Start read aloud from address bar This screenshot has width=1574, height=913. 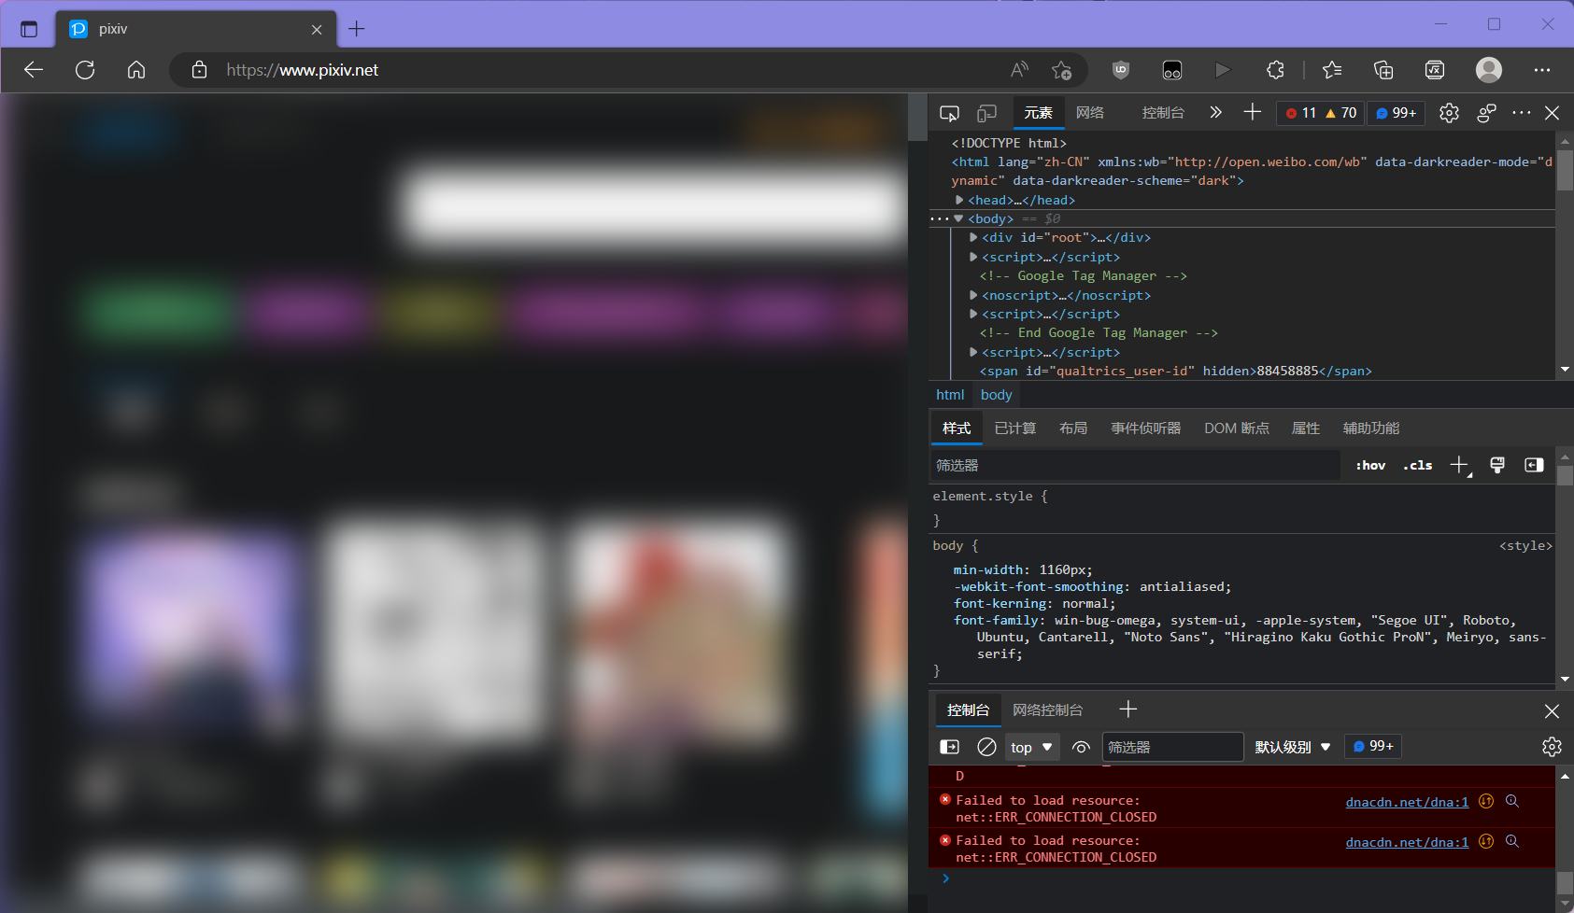click(1020, 70)
